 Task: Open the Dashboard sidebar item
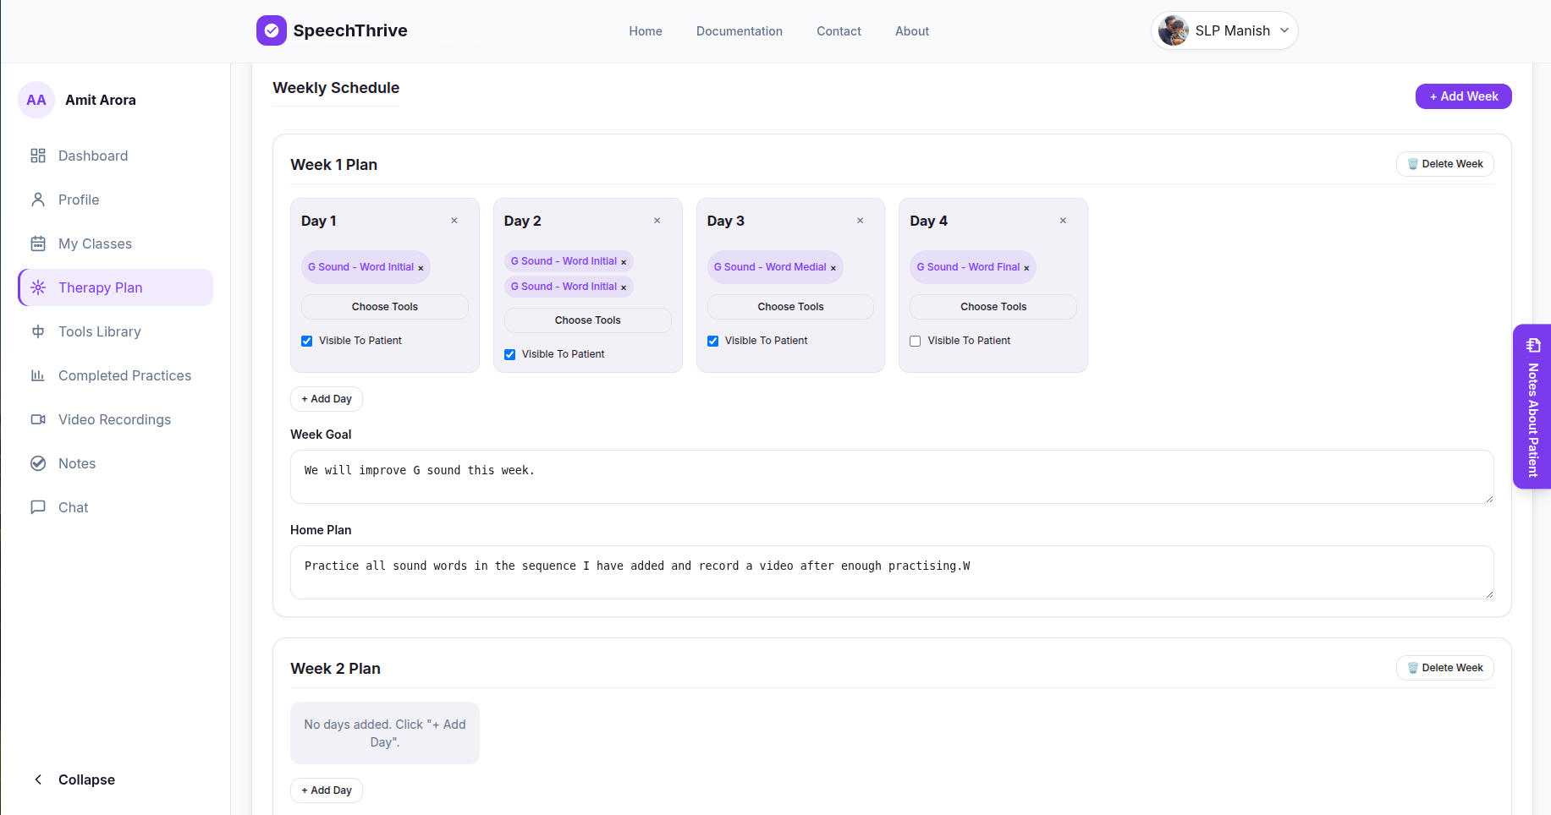click(x=116, y=156)
